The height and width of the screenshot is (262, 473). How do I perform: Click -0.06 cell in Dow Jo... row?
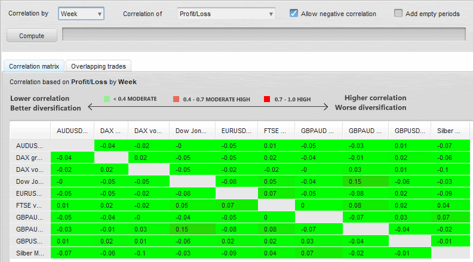(x=410, y=181)
